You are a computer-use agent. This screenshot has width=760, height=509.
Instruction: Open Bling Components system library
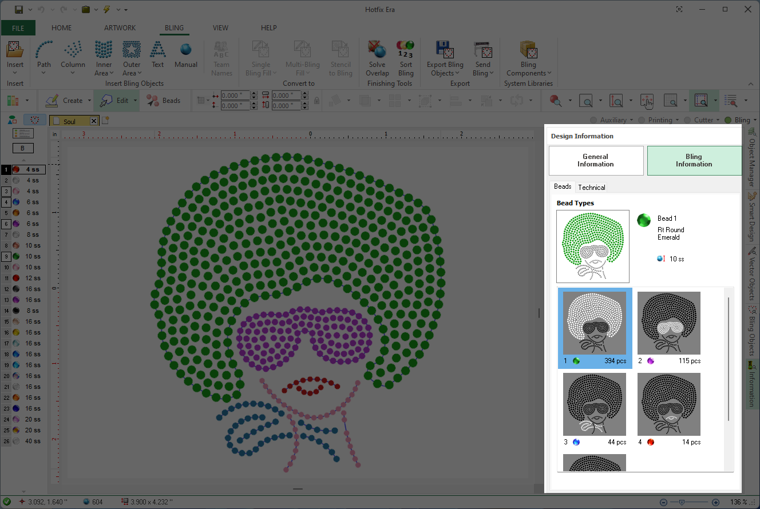528,58
